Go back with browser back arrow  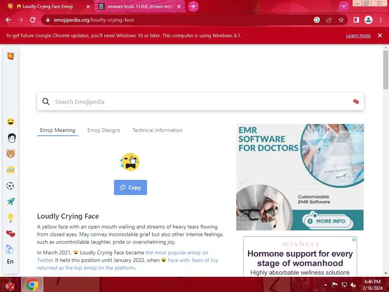pos(8,20)
